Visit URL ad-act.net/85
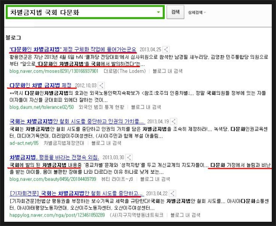This screenshot has height=226, width=276. click(x=24, y=143)
